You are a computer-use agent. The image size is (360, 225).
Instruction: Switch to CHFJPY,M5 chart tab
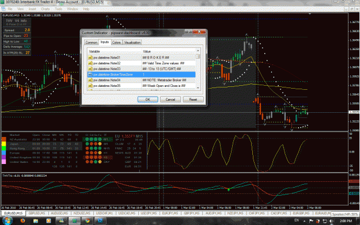tap(257, 213)
